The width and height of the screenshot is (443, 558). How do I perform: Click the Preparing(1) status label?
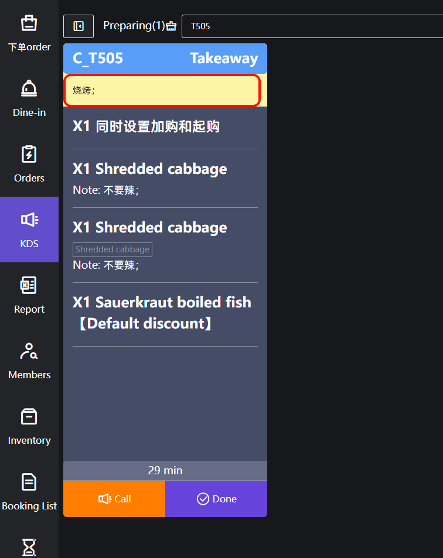134,26
